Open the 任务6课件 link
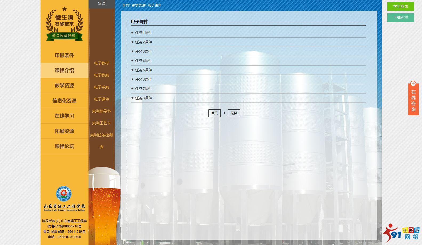 143,79
